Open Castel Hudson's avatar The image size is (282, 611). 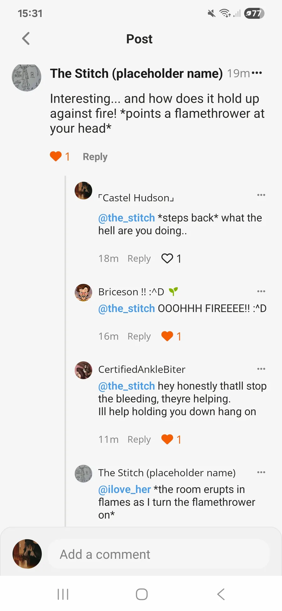click(83, 191)
